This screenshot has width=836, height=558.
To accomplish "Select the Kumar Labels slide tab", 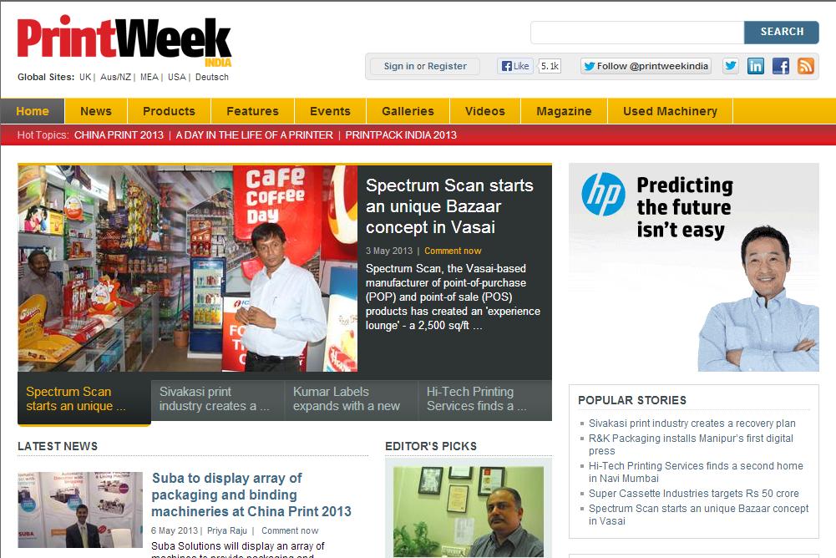I will point(352,399).
